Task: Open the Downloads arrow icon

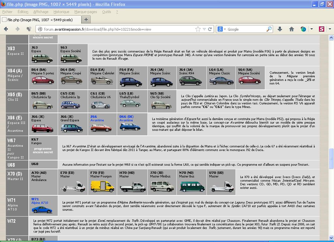Action: coord(280,29)
